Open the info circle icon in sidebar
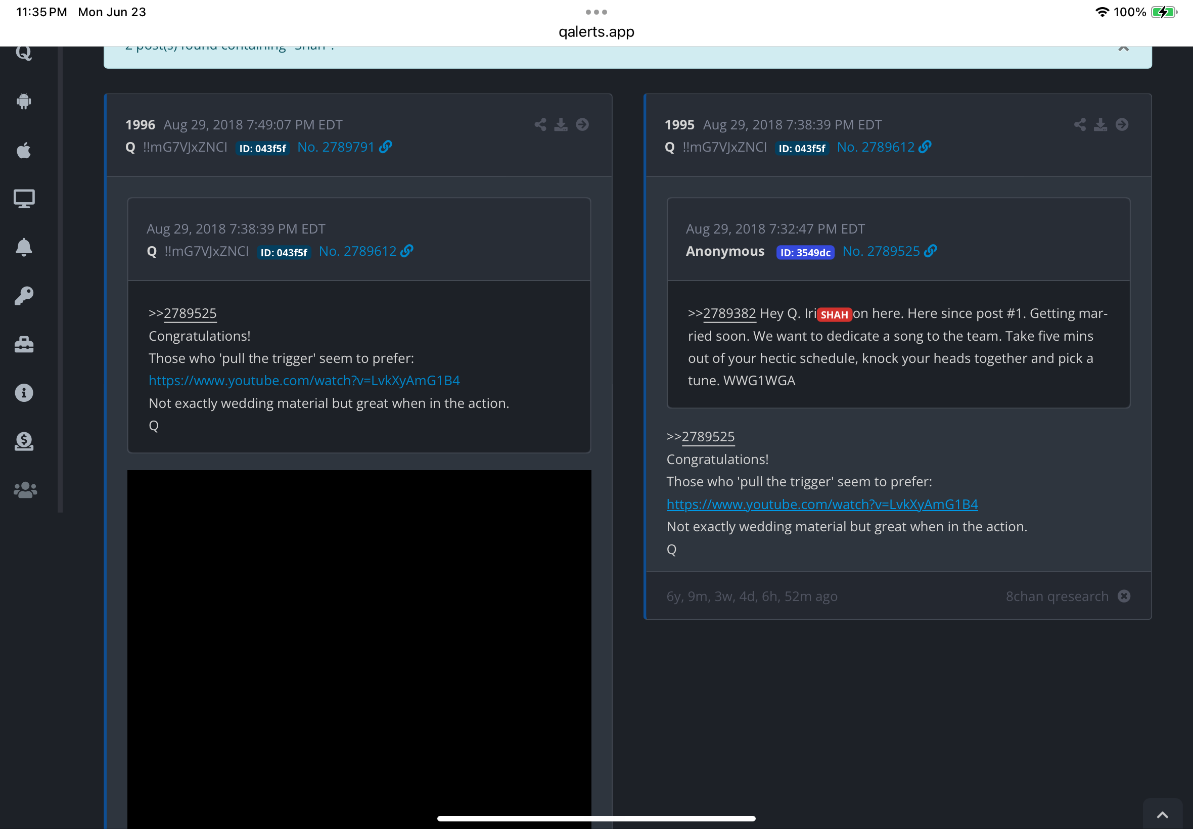 point(24,393)
